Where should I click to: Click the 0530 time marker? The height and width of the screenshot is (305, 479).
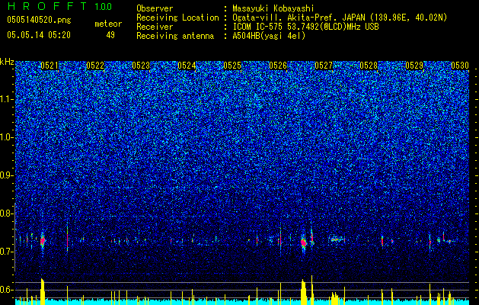pyautogui.click(x=460, y=66)
